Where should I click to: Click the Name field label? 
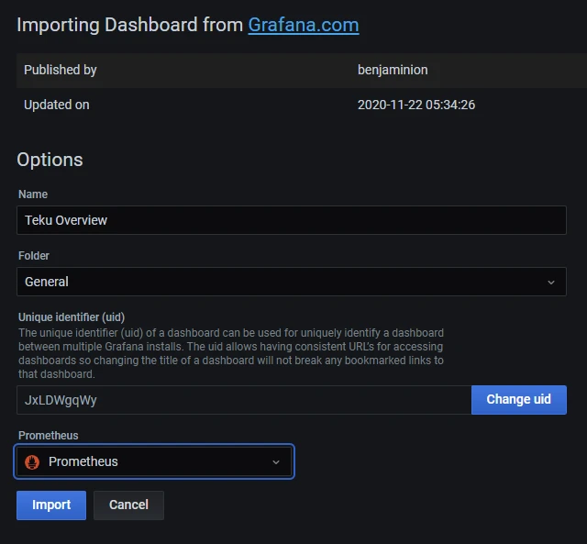pyautogui.click(x=33, y=194)
